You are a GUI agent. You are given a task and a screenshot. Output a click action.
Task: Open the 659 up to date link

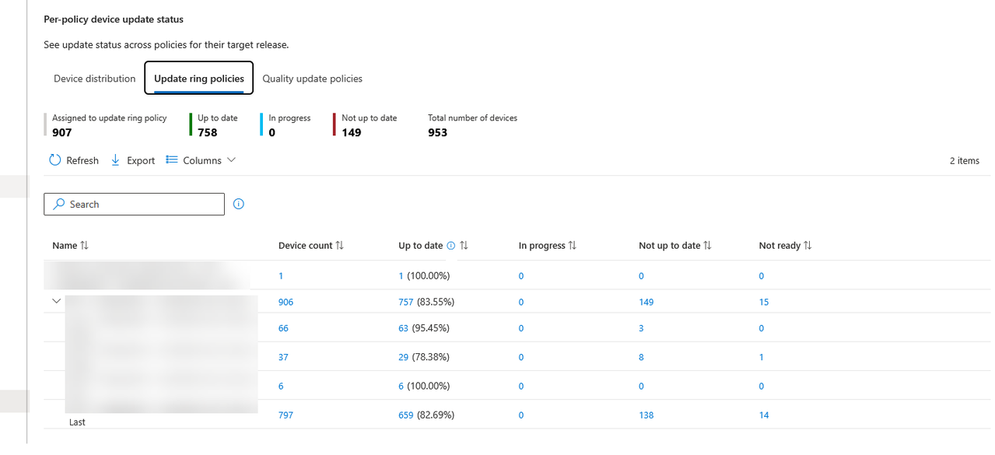405,415
